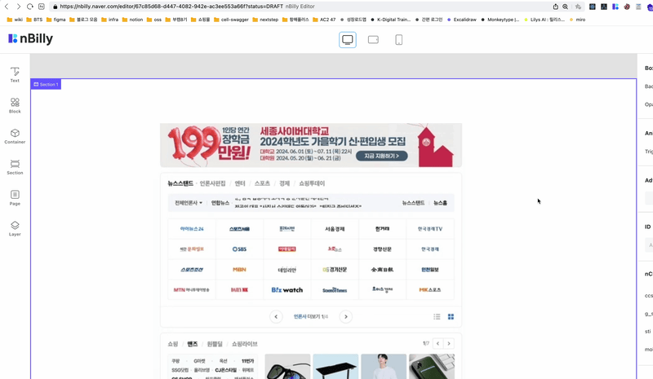This screenshot has height=379, width=653.
Task: Switch to desktop preview mode
Action: [x=348, y=40]
